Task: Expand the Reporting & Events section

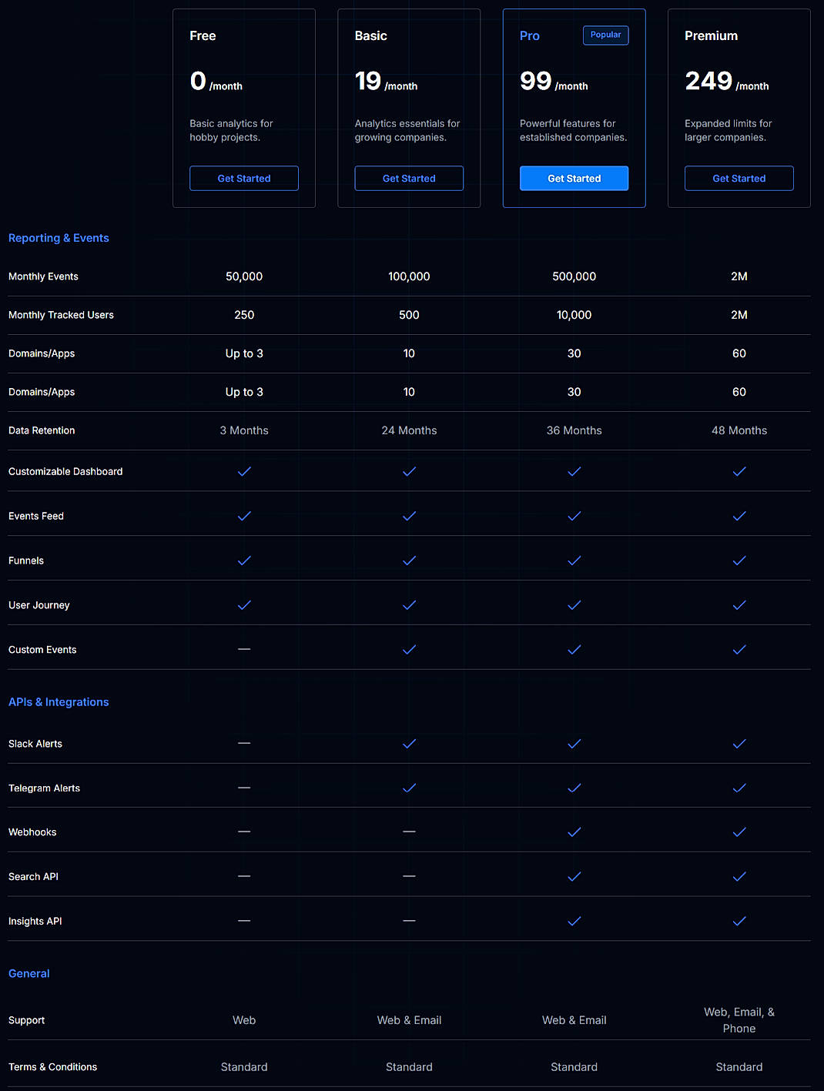Action: click(x=59, y=238)
